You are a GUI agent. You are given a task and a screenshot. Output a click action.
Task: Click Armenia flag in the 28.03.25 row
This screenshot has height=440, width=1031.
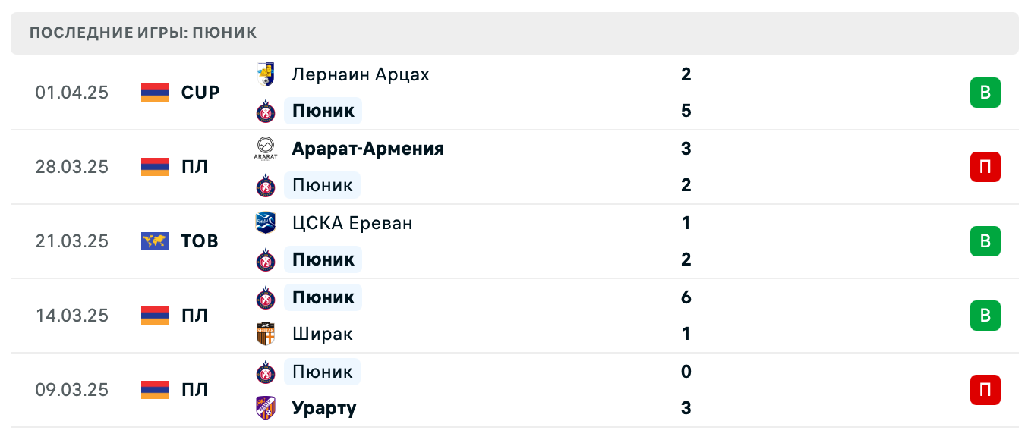click(x=155, y=167)
